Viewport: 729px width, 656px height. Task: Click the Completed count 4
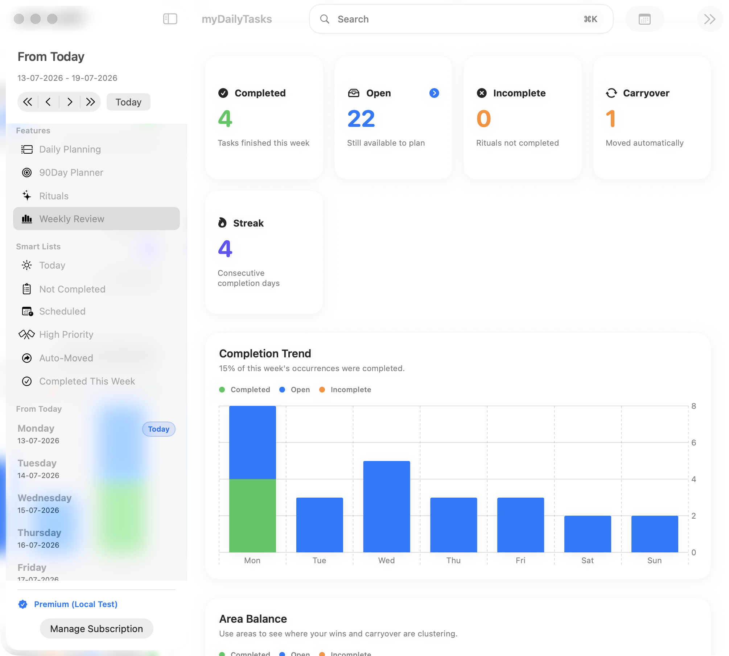[x=225, y=119]
